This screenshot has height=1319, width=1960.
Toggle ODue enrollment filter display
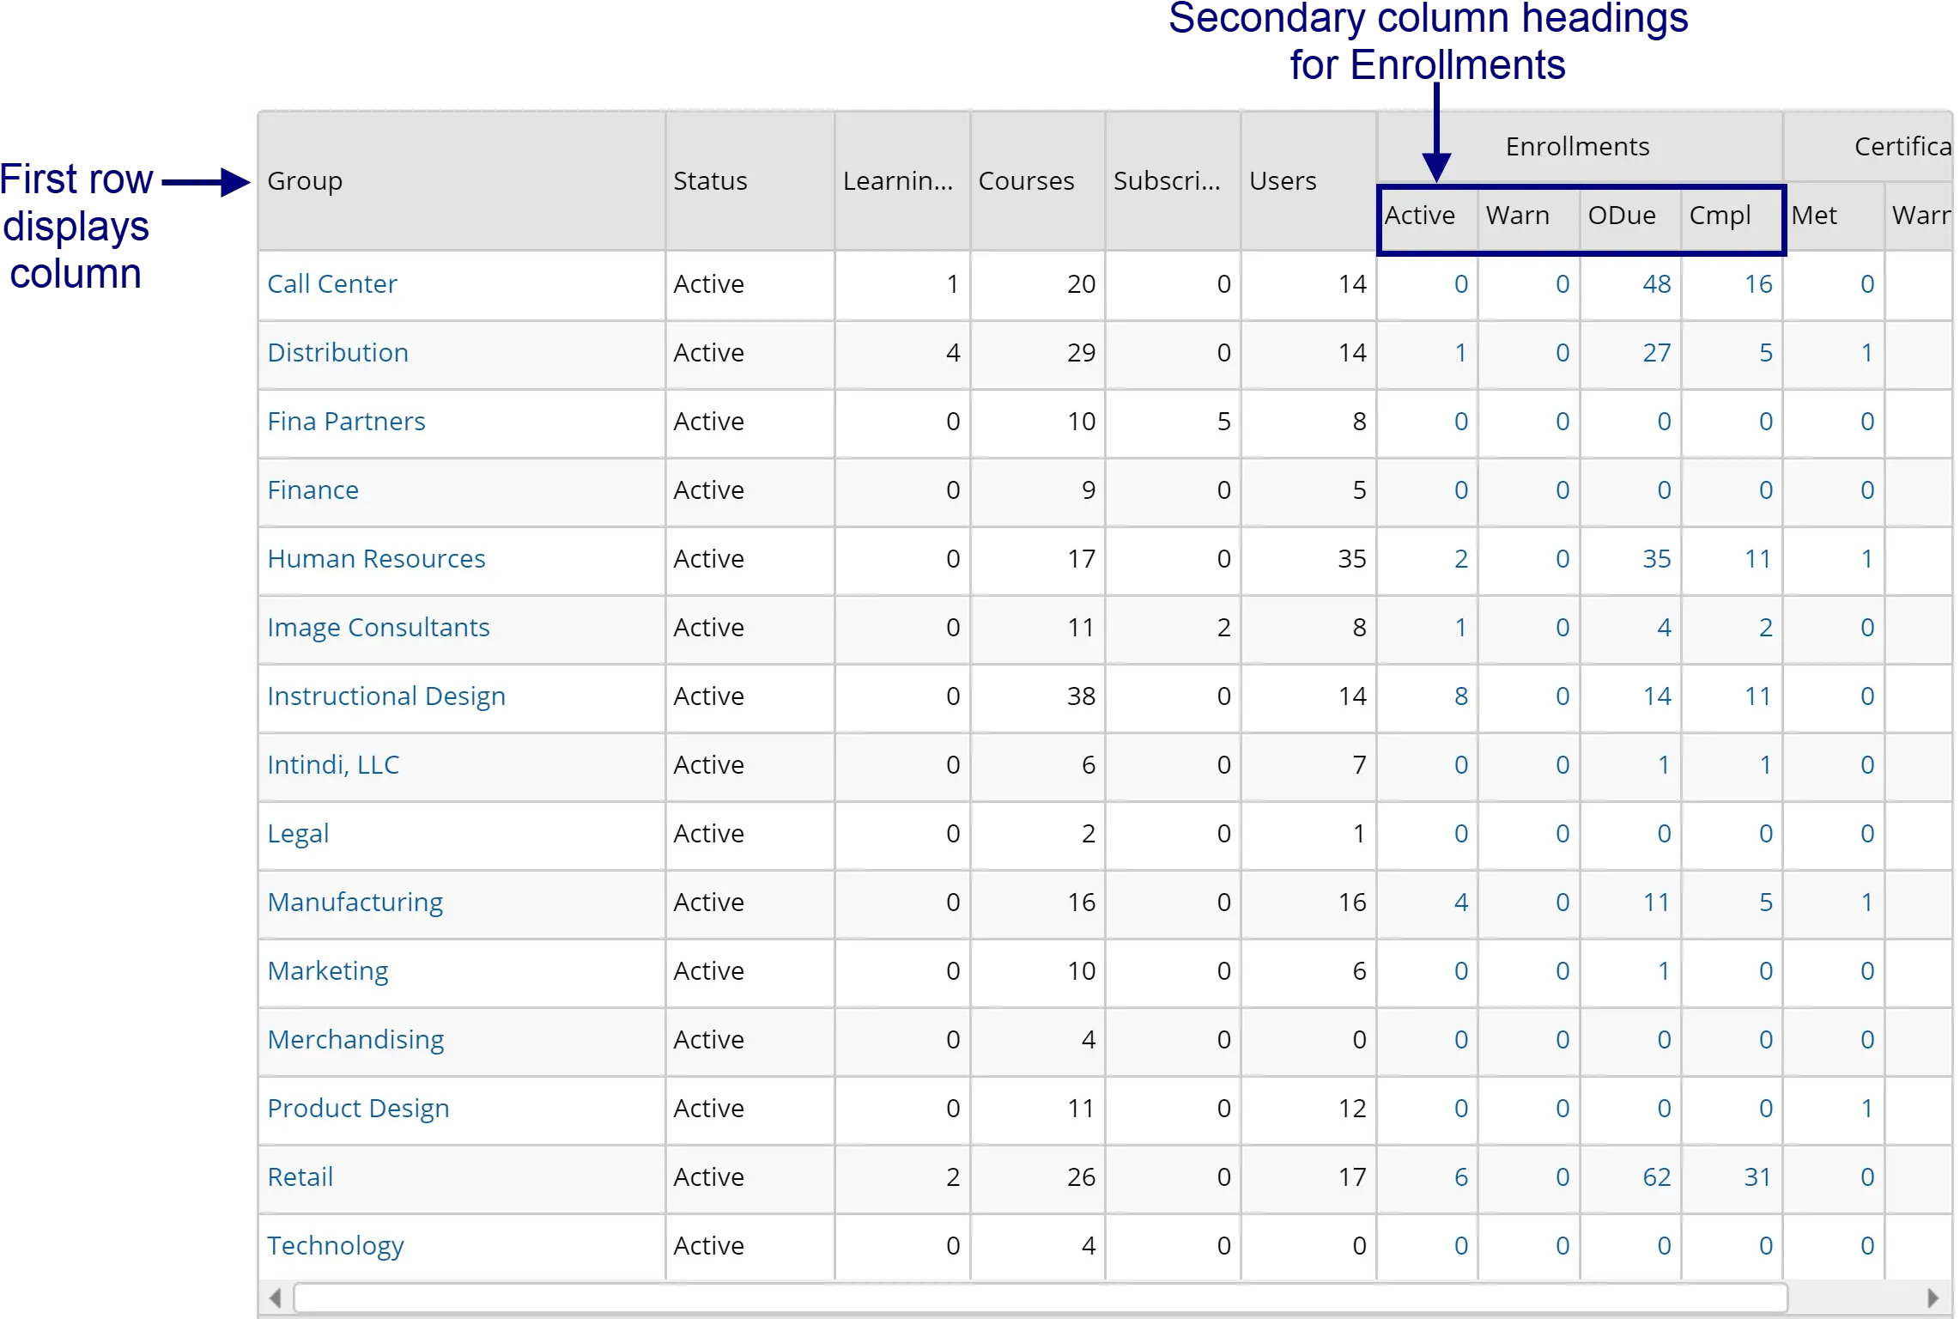coord(1618,215)
